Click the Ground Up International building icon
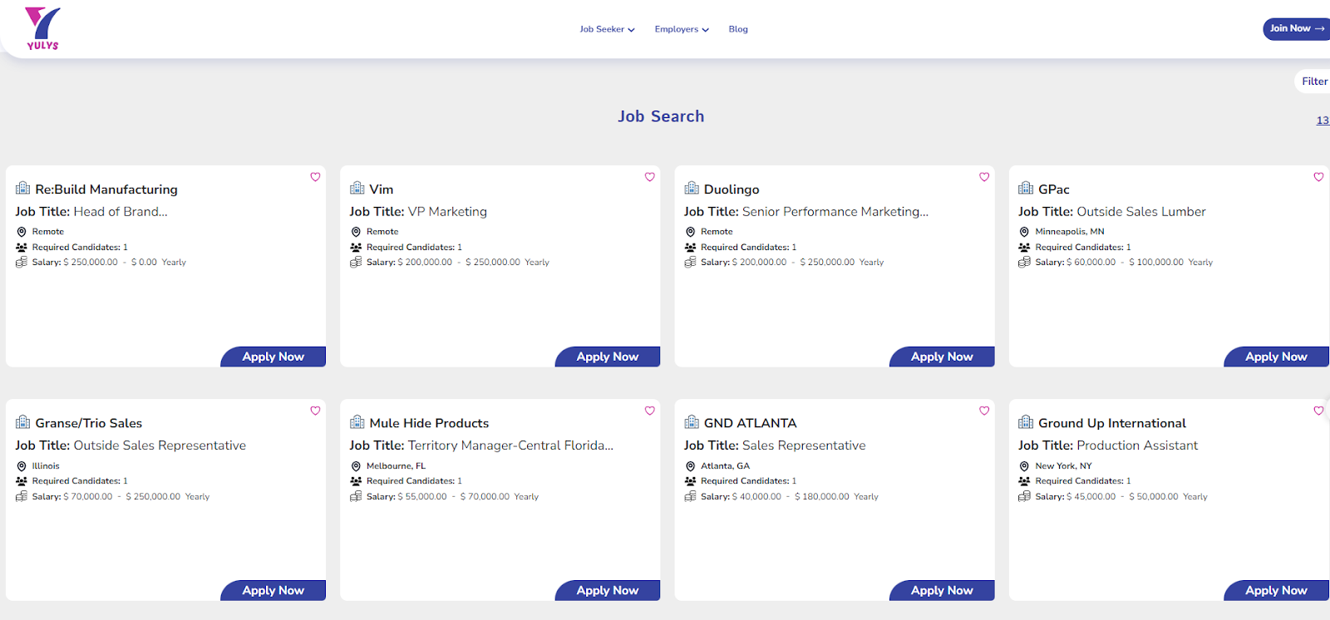Viewport: 1330px width, 620px height. click(x=1026, y=422)
